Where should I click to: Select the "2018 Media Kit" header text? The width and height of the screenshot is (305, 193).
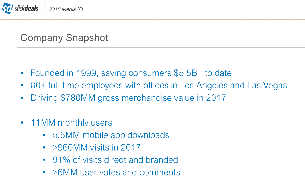coord(66,9)
